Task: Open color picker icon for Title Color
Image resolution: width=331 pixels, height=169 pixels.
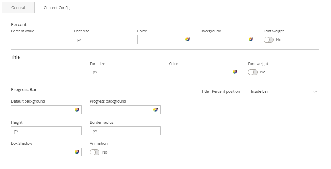Action: (x=235, y=72)
